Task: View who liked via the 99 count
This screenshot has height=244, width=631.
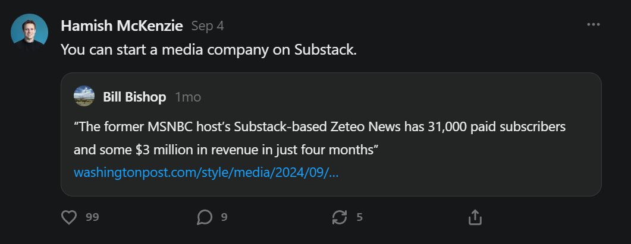Action: coord(92,217)
